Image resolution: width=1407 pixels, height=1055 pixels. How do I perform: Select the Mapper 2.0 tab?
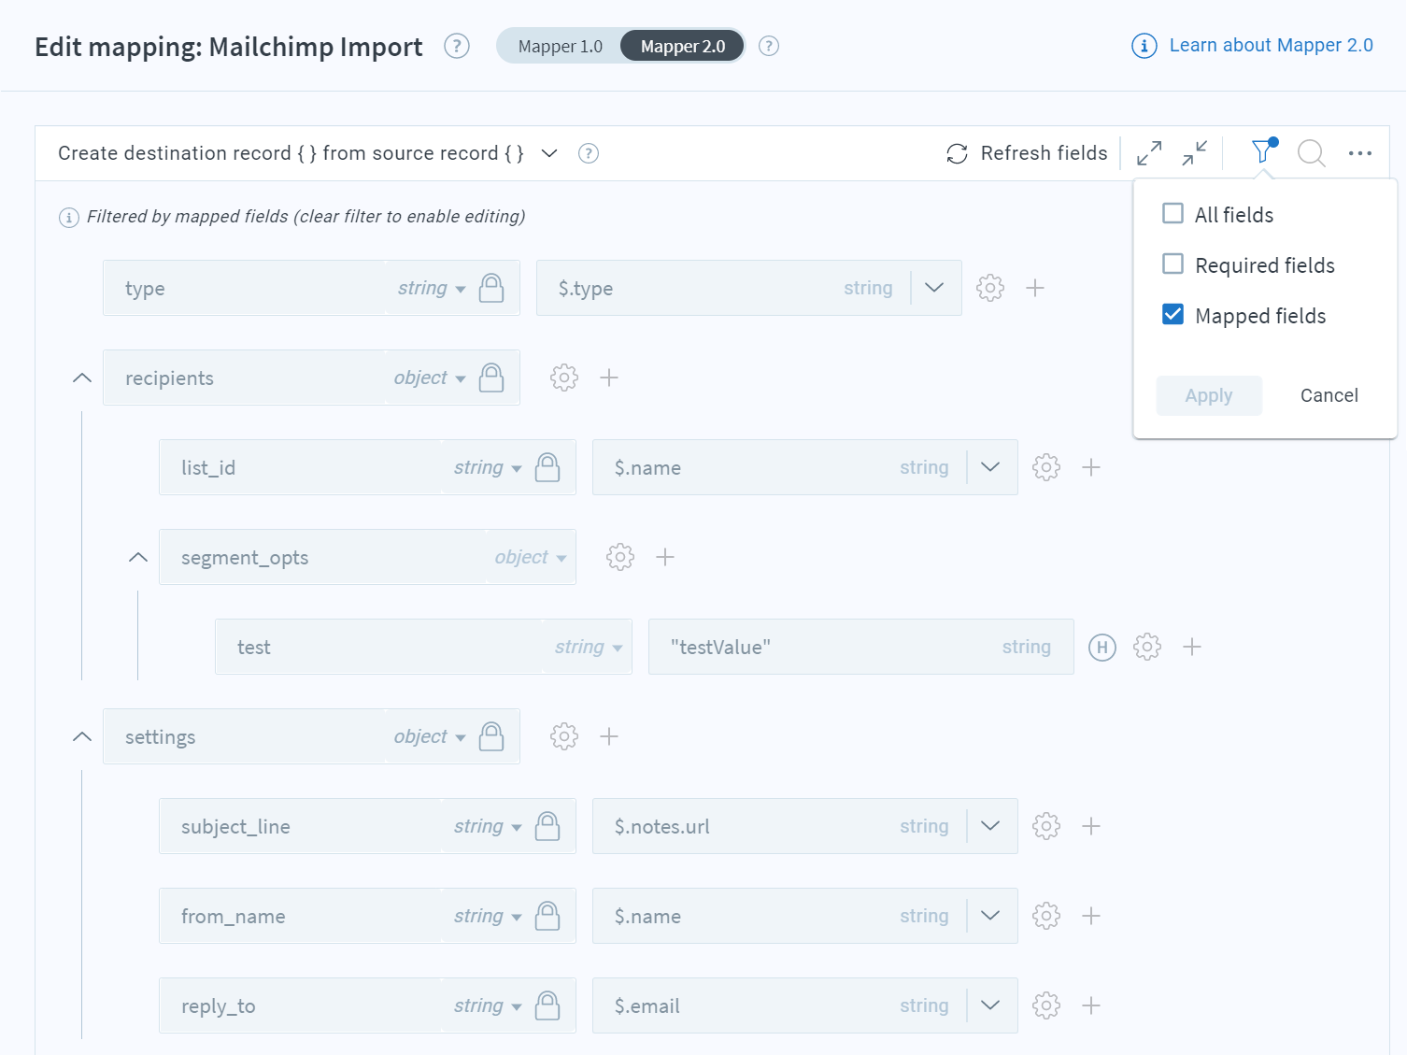pyautogui.click(x=681, y=45)
